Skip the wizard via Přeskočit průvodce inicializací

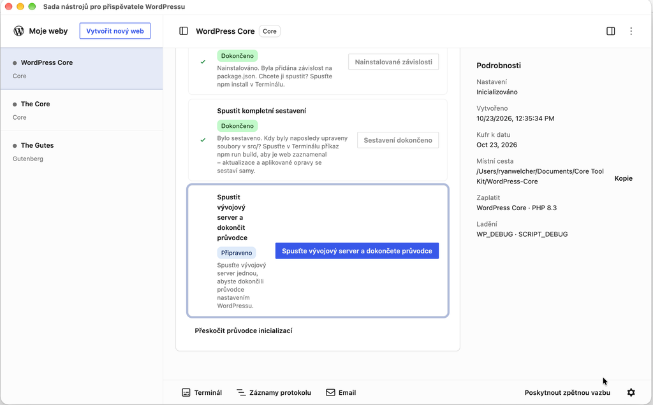point(244,330)
